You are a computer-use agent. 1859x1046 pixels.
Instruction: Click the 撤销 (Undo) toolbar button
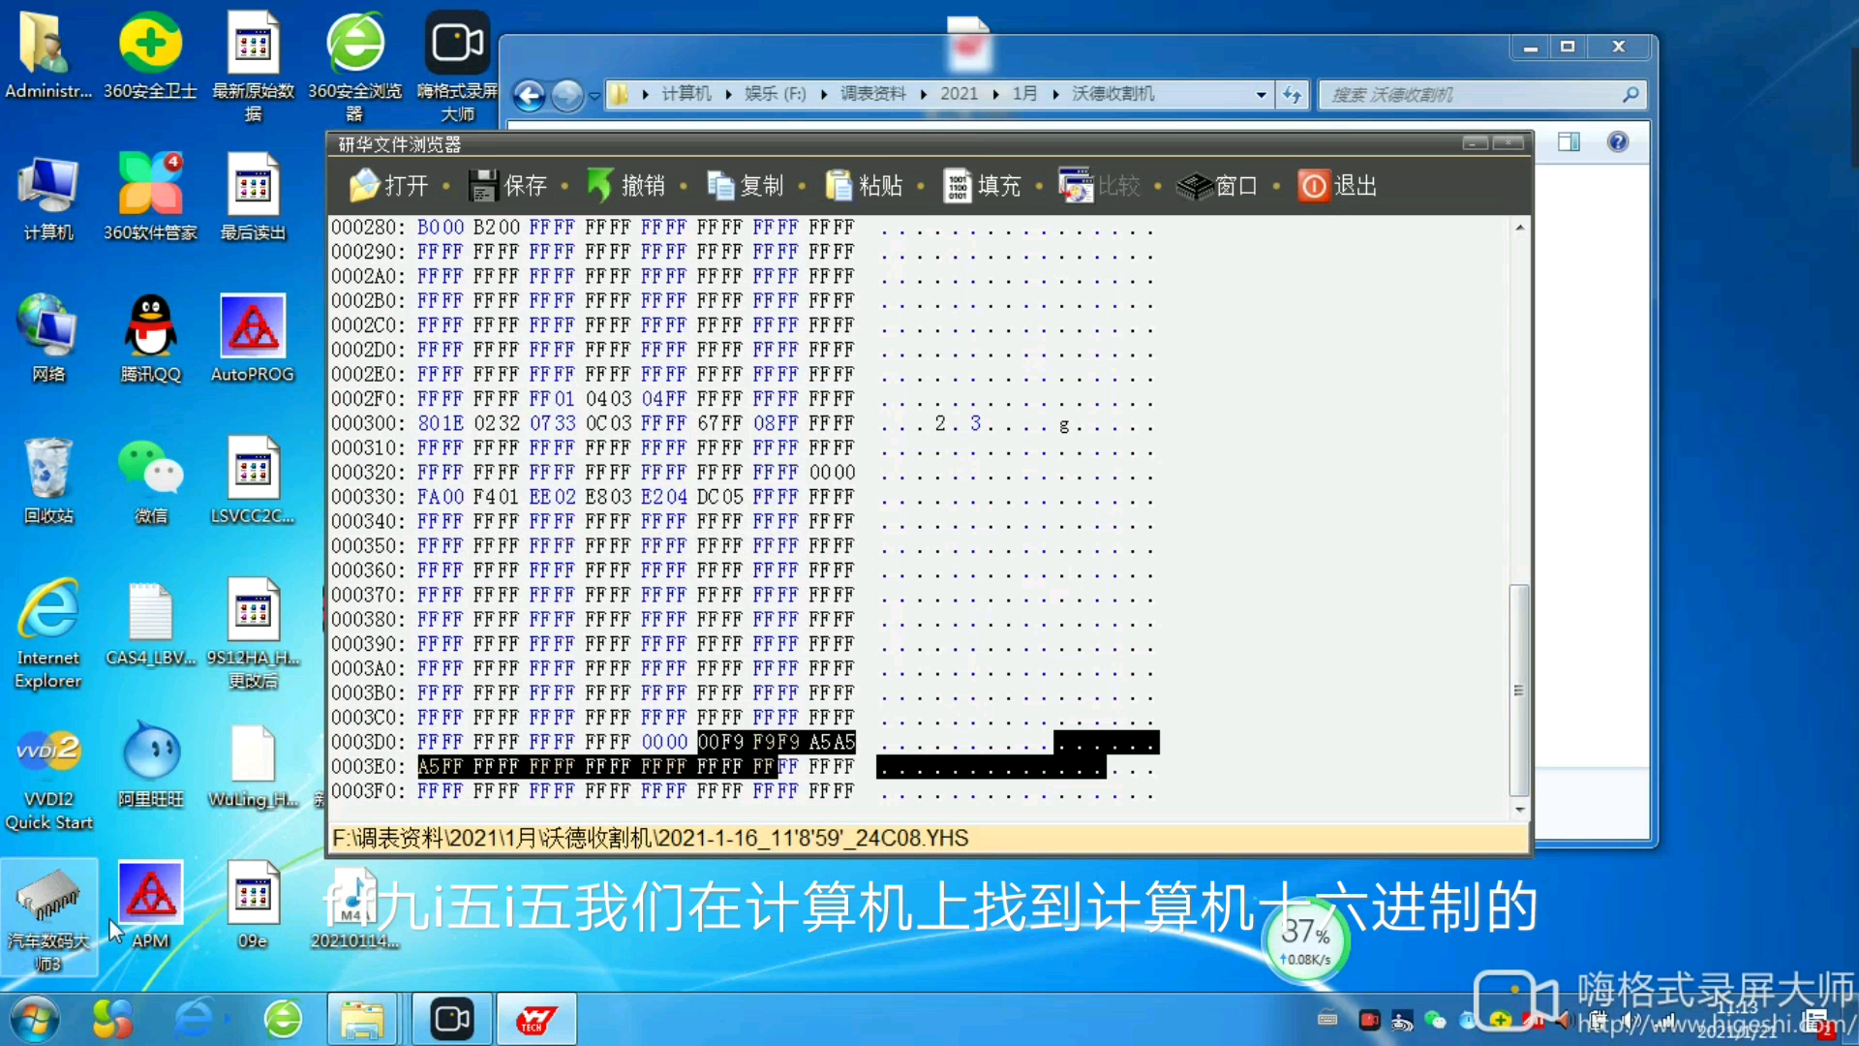(626, 185)
